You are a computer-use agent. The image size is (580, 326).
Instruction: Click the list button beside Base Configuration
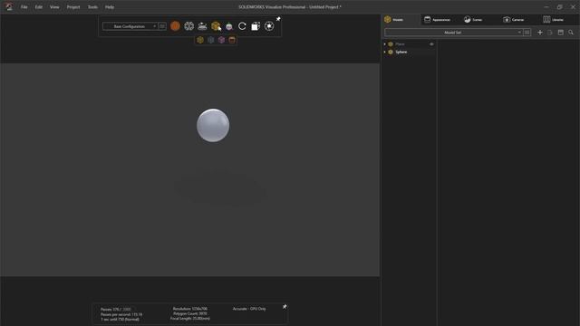point(162,26)
